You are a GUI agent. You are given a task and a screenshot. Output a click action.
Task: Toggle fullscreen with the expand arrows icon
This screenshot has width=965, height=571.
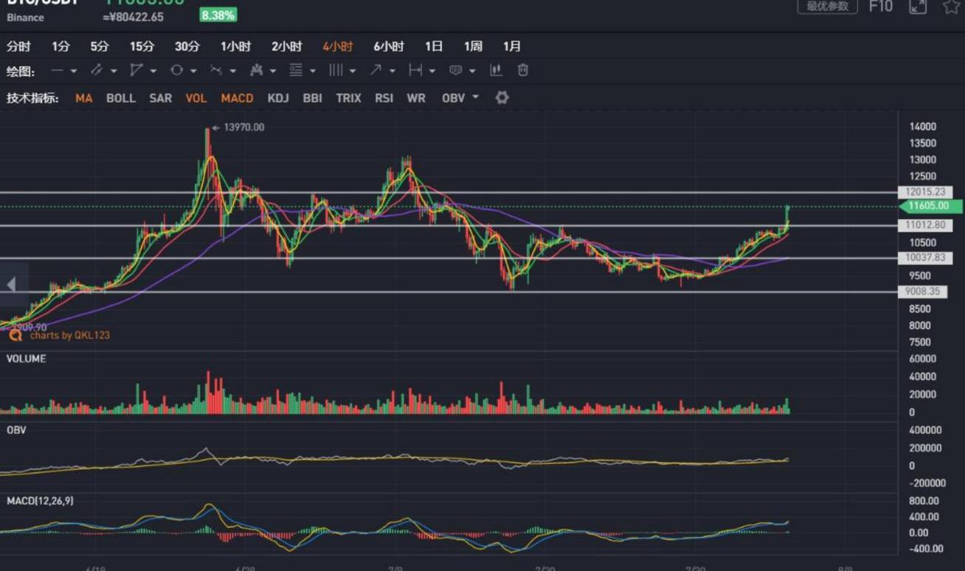point(917,7)
